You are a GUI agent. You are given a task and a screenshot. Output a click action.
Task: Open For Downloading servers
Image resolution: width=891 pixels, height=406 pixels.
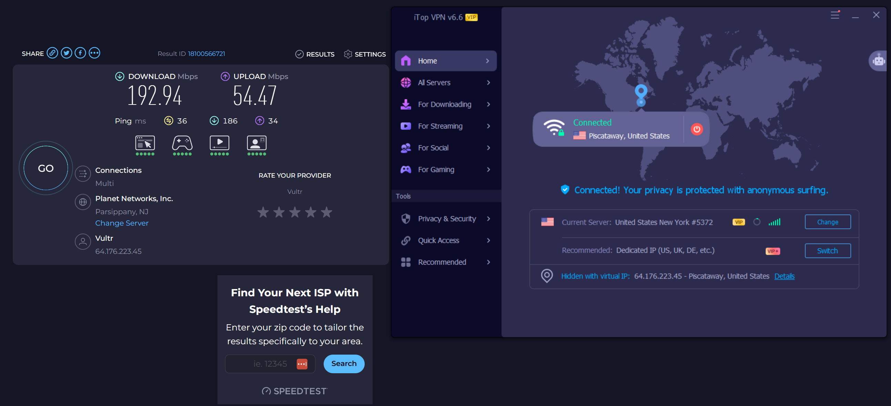pyautogui.click(x=445, y=105)
